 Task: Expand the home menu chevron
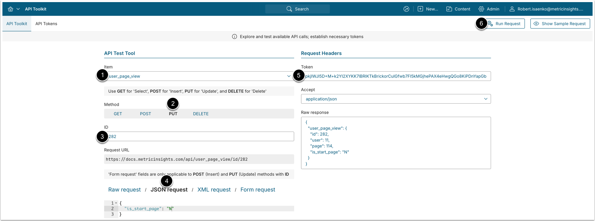18,9
